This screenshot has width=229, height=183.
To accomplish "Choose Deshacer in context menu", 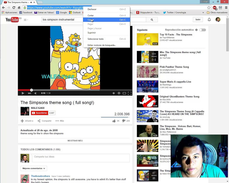I will click(106, 9).
